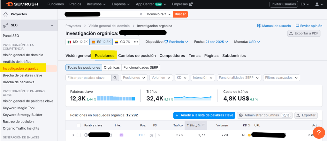Open Cambios de posición tab
Image resolution: width=327 pixels, height=141 pixels.
tap(137, 56)
